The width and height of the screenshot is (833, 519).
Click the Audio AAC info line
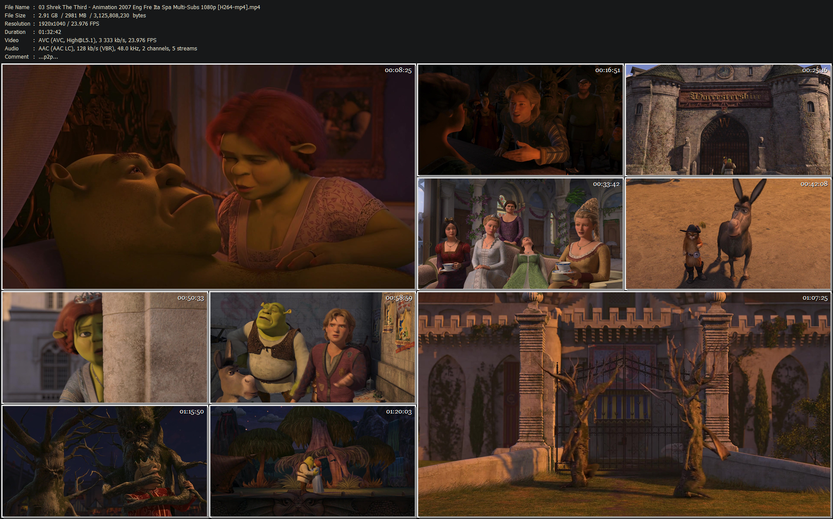[x=118, y=49]
